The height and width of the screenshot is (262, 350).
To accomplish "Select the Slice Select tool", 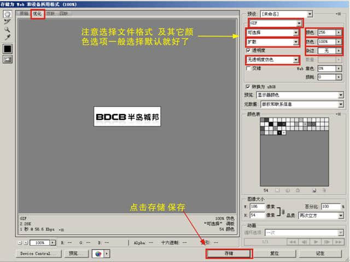I will (8, 22).
